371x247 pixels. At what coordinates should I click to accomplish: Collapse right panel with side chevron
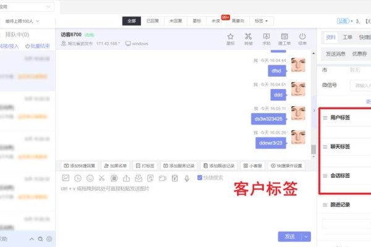click(x=314, y=111)
